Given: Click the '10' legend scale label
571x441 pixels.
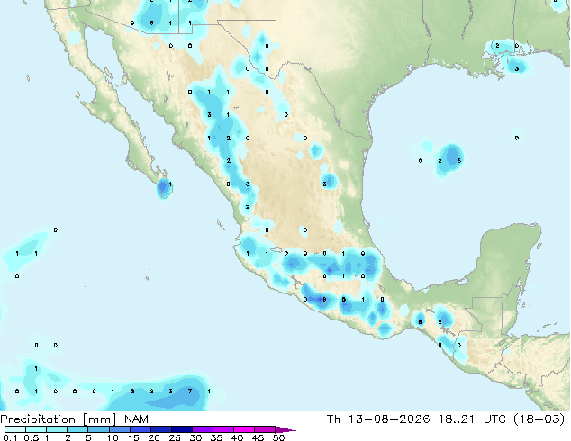Looking at the screenshot, I should click(x=113, y=437).
